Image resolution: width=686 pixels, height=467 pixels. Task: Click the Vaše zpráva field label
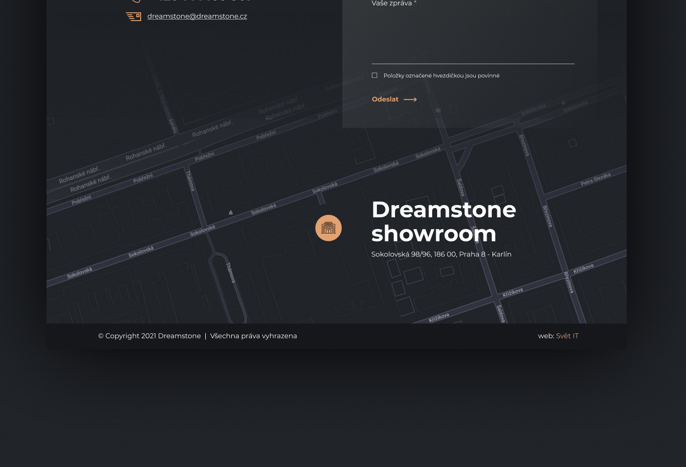coord(392,3)
